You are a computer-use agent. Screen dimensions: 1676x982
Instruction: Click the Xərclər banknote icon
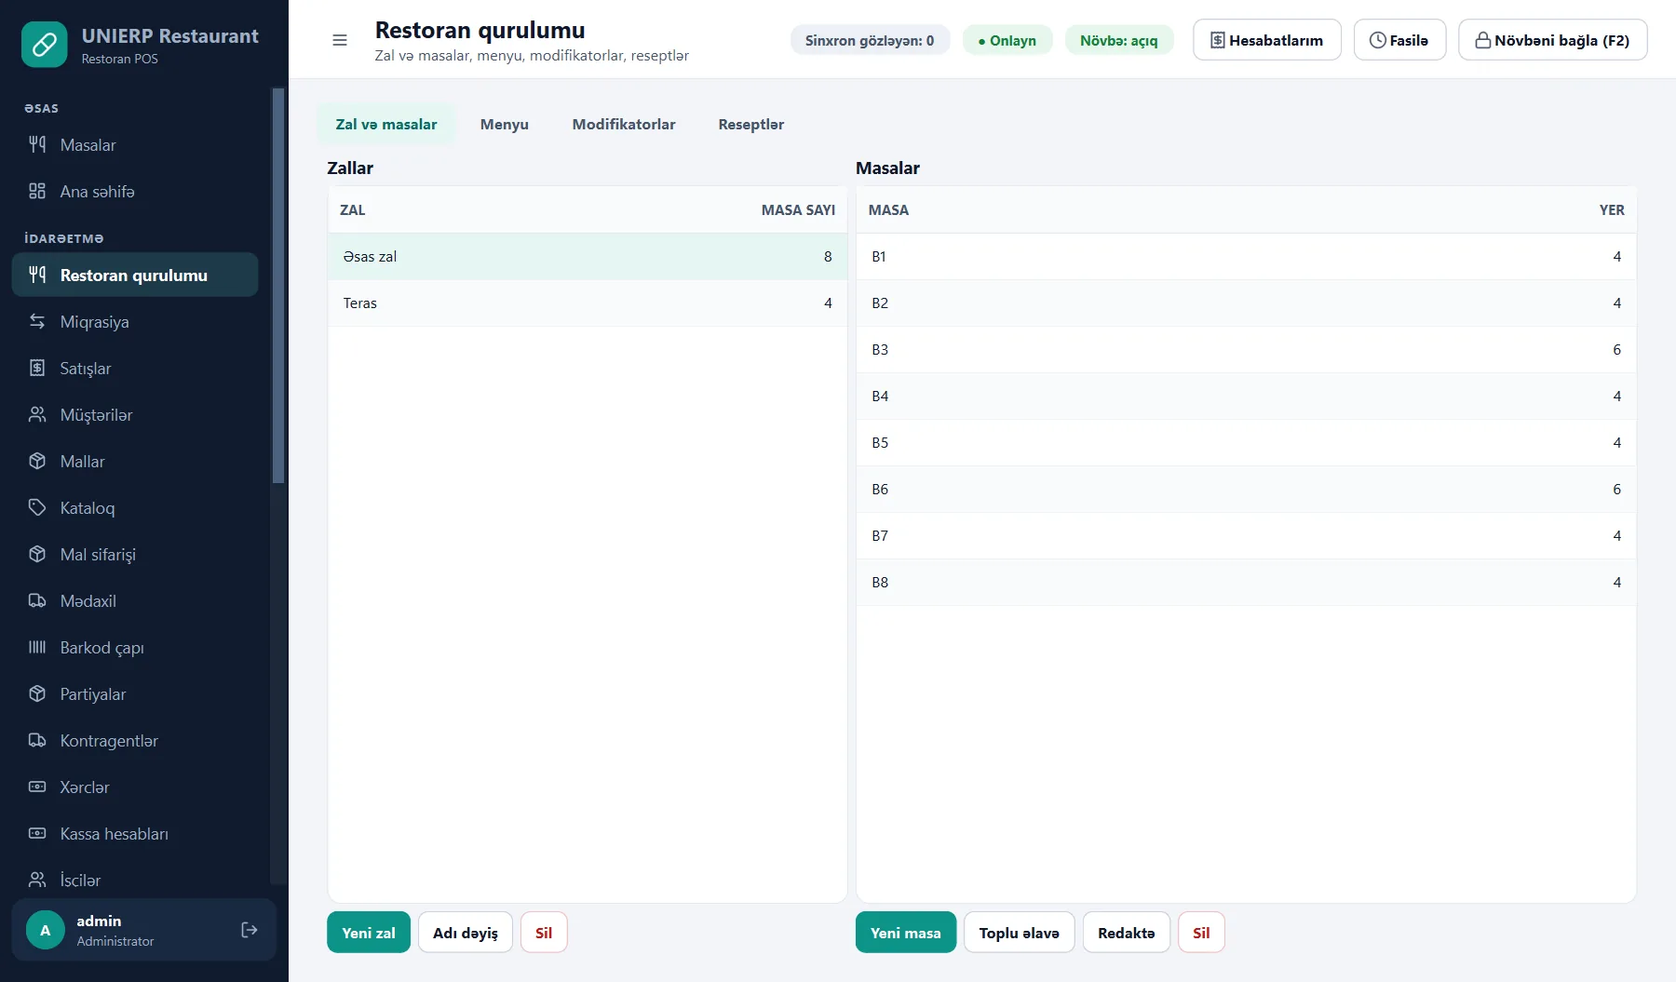(x=37, y=787)
